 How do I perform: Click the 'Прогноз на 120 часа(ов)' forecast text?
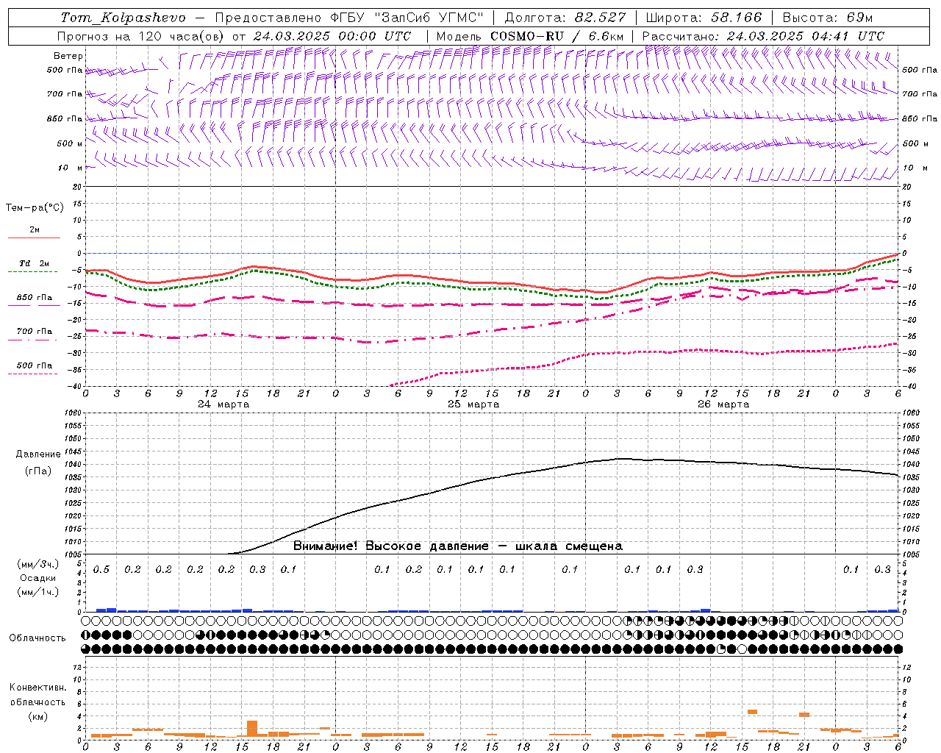[x=141, y=36]
